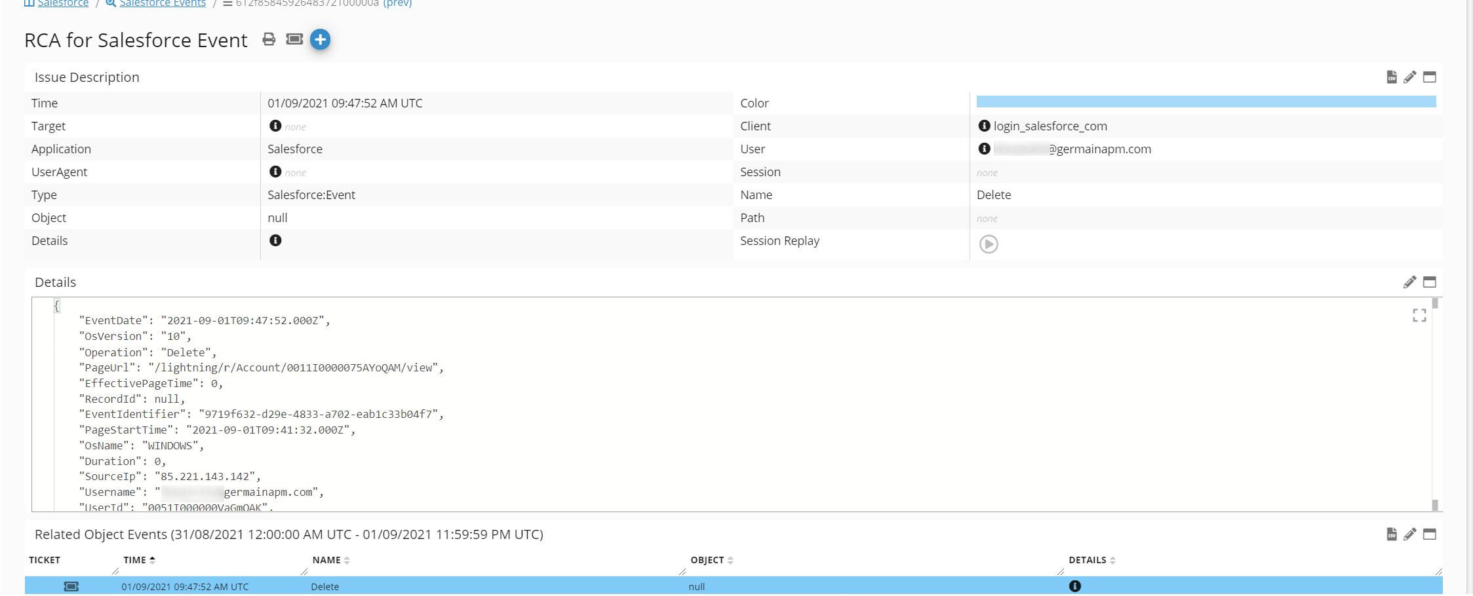Export Issue Description as CSV
This screenshot has height=596, width=1473.
[x=1391, y=77]
